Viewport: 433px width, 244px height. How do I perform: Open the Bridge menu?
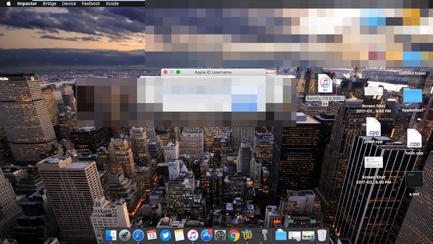pos(49,3)
